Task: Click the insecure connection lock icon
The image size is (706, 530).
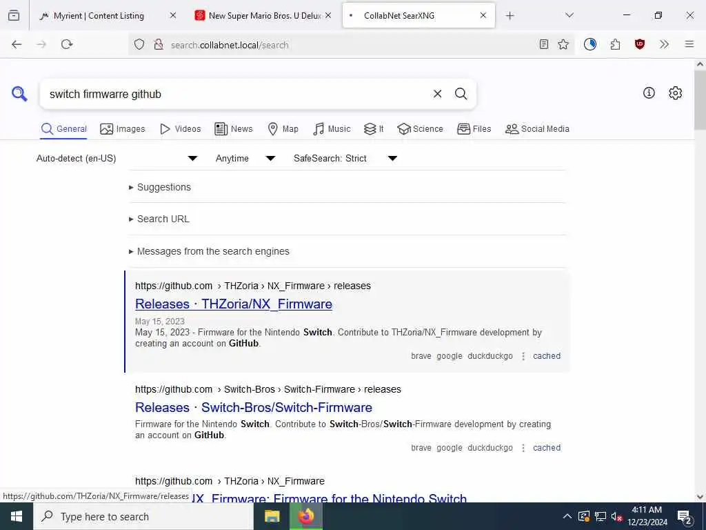Action: (158, 44)
